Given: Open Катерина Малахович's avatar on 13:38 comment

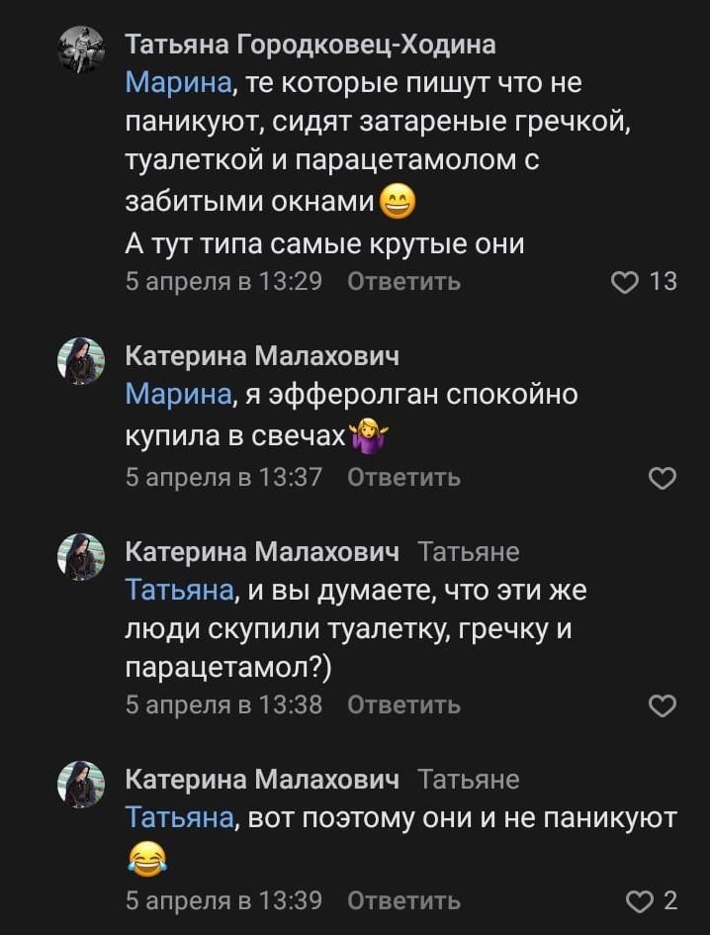Looking at the screenshot, I should point(81,557).
